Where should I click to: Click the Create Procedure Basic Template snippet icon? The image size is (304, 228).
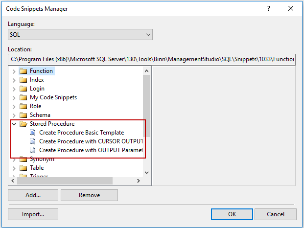(x=33, y=133)
